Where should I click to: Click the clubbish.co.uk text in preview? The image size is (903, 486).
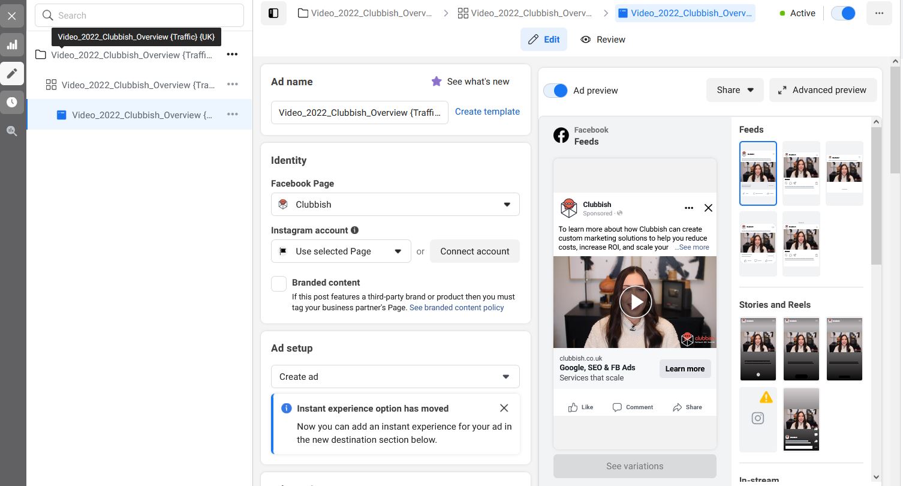click(581, 358)
